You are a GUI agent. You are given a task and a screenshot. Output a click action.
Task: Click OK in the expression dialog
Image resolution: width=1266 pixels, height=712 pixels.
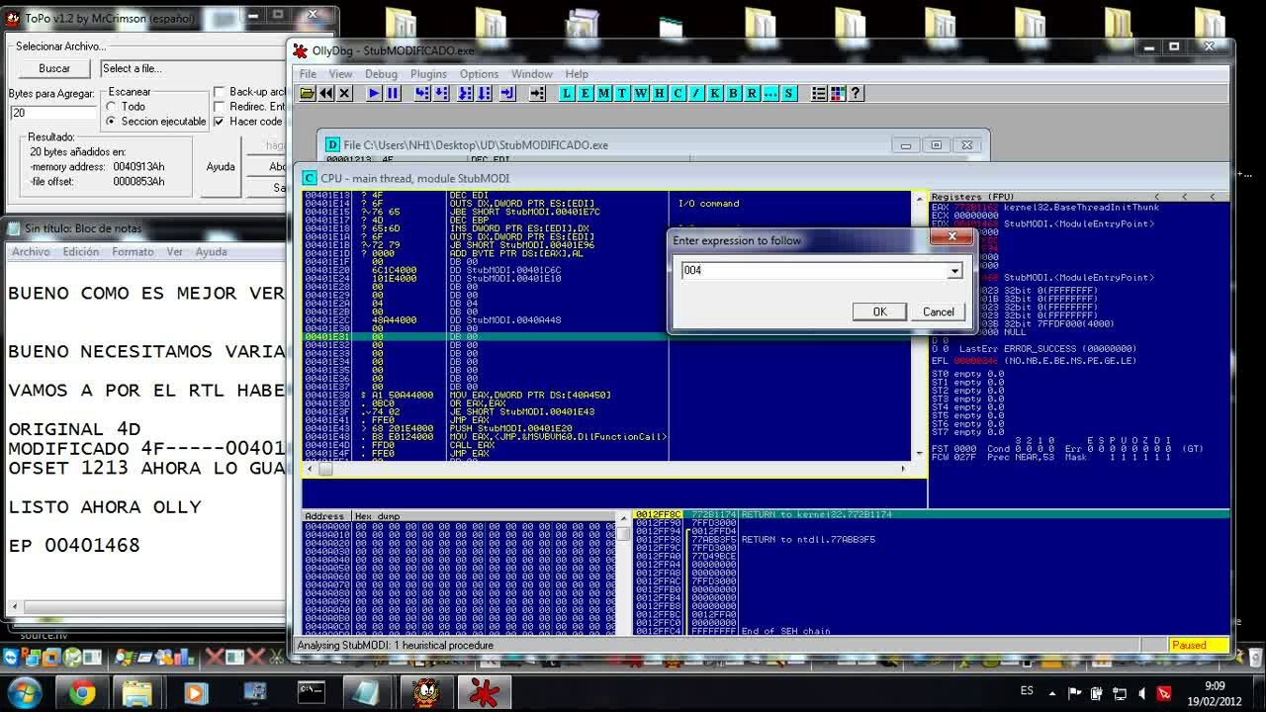tap(879, 311)
